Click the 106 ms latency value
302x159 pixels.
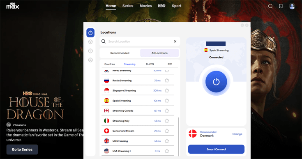[157, 101]
